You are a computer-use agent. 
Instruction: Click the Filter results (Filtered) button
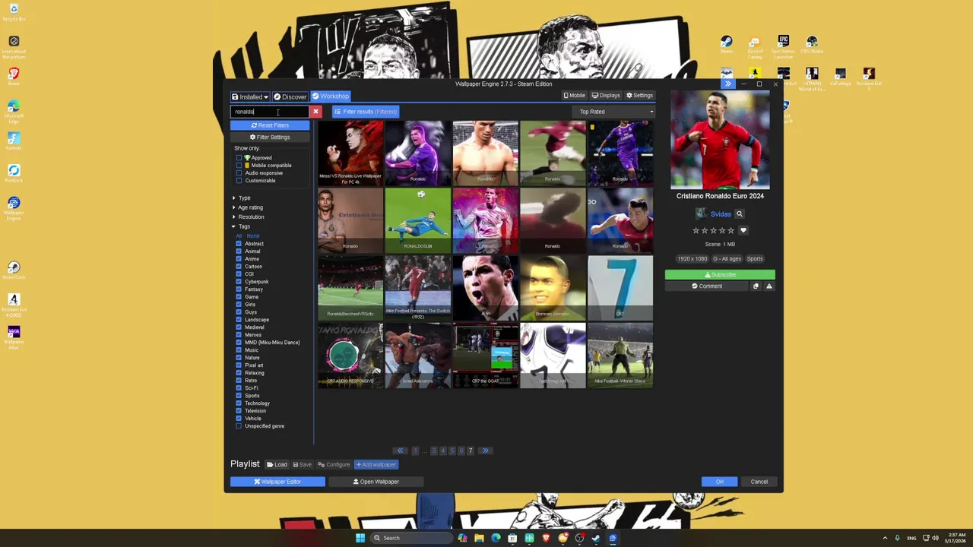click(366, 112)
